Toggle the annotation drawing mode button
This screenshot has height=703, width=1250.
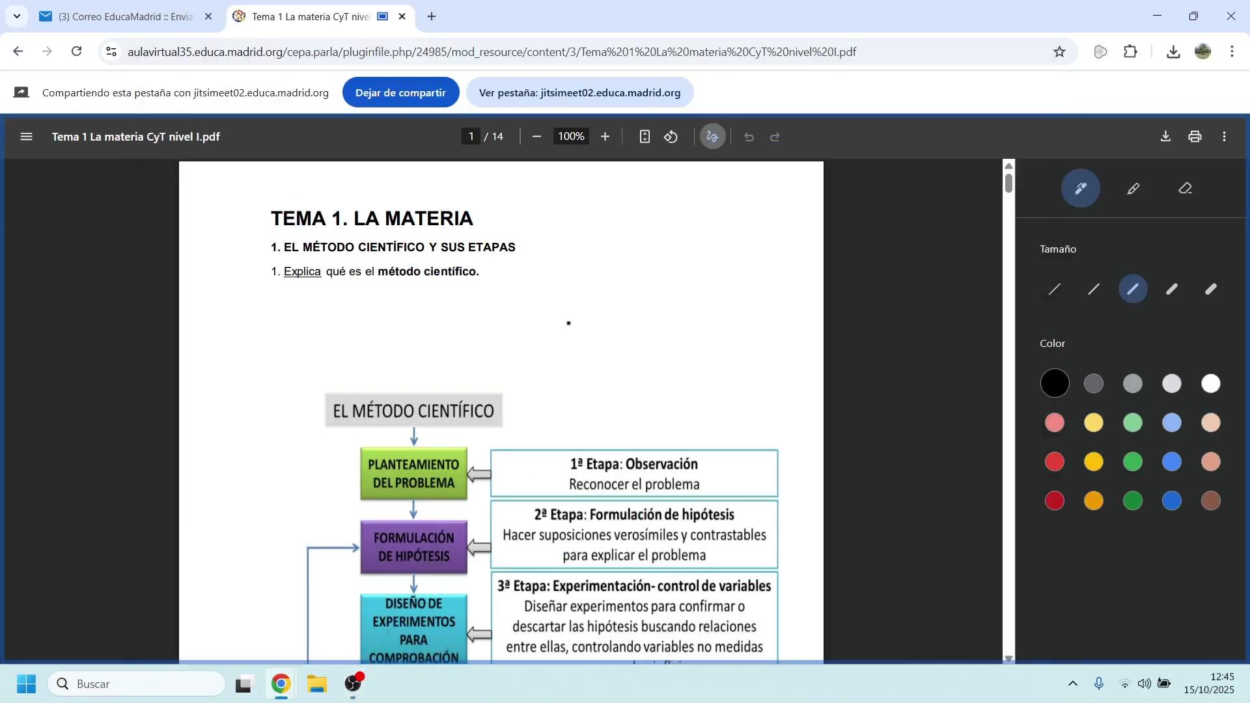pos(712,137)
